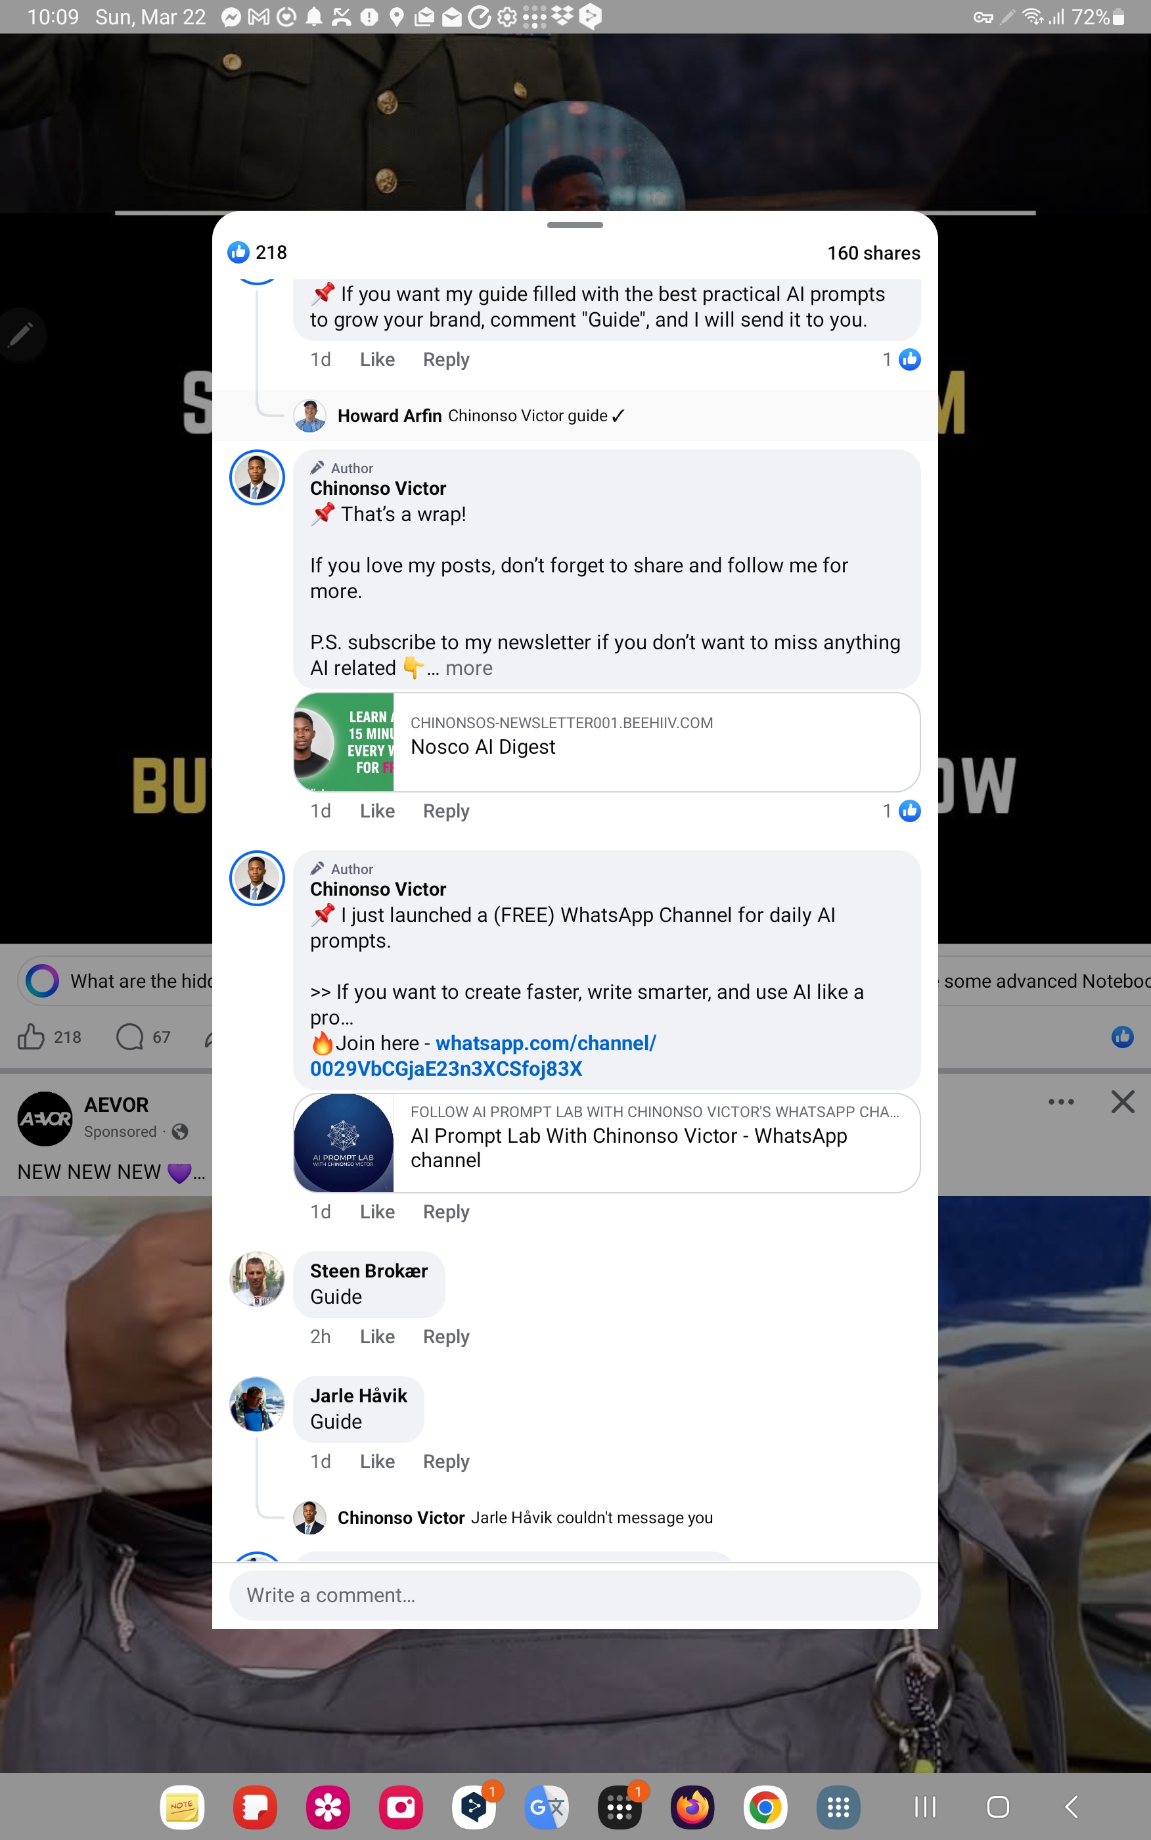The width and height of the screenshot is (1151, 1840).
Task: Launch Firefox from the taskbar
Action: 692,1806
